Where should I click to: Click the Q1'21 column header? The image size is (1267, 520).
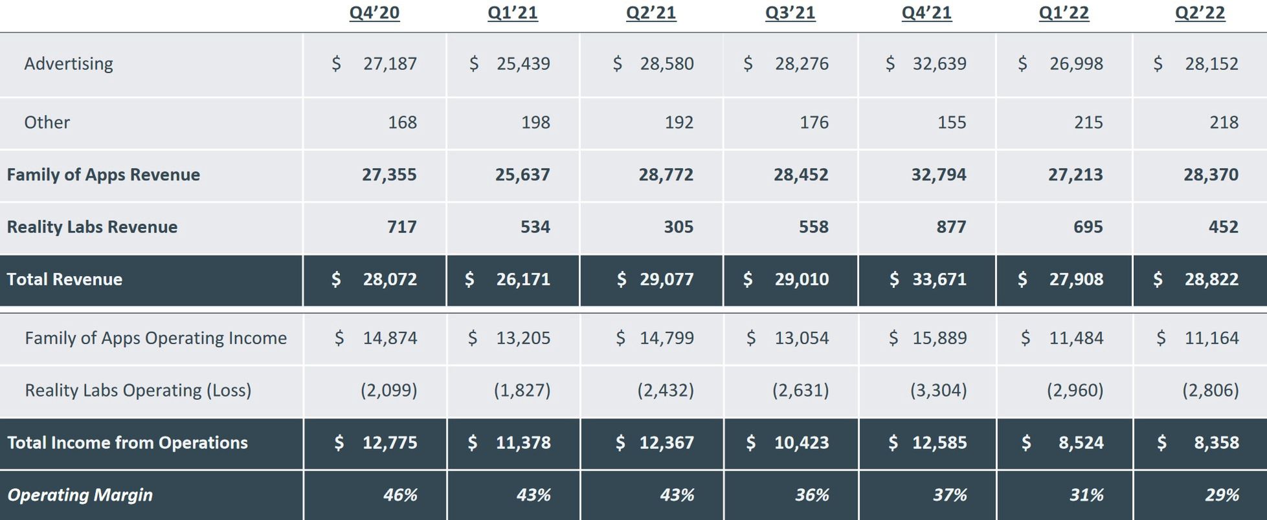[x=512, y=13]
